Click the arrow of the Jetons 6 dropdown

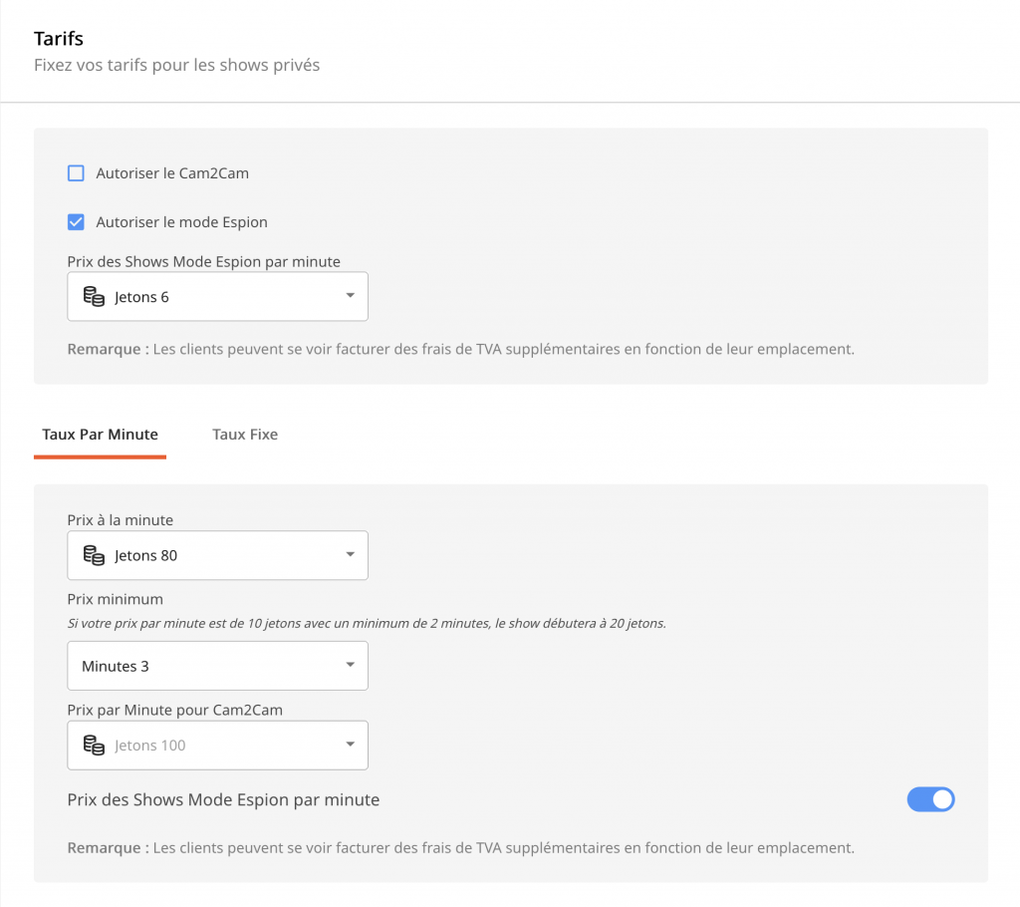pyautogui.click(x=350, y=297)
